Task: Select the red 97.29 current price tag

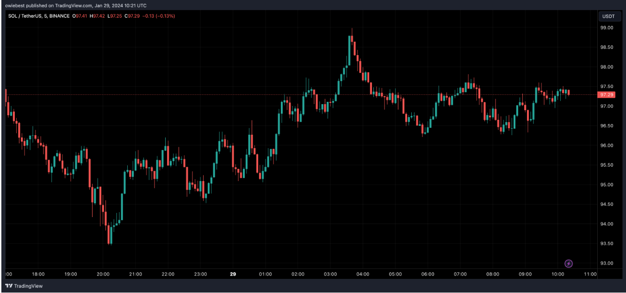Action: tap(607, 95)
